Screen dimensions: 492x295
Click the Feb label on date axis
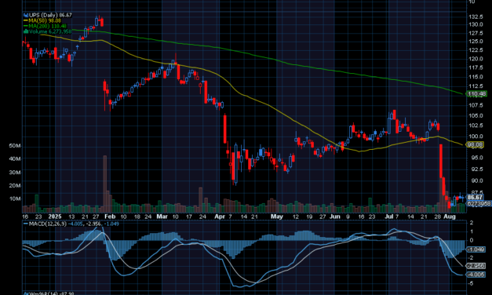pos(110,217)
